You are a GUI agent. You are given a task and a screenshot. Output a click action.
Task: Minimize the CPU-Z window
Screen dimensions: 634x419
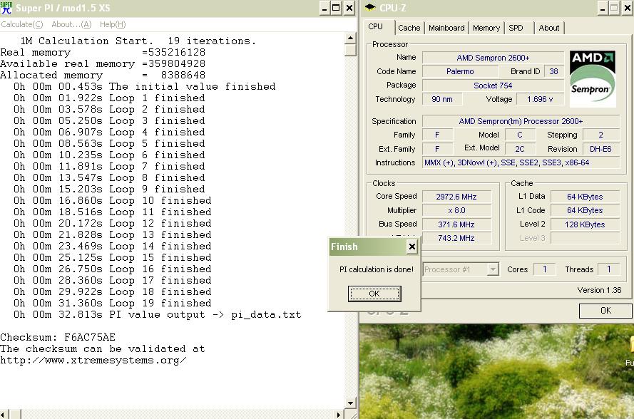(x=603, y=8)
